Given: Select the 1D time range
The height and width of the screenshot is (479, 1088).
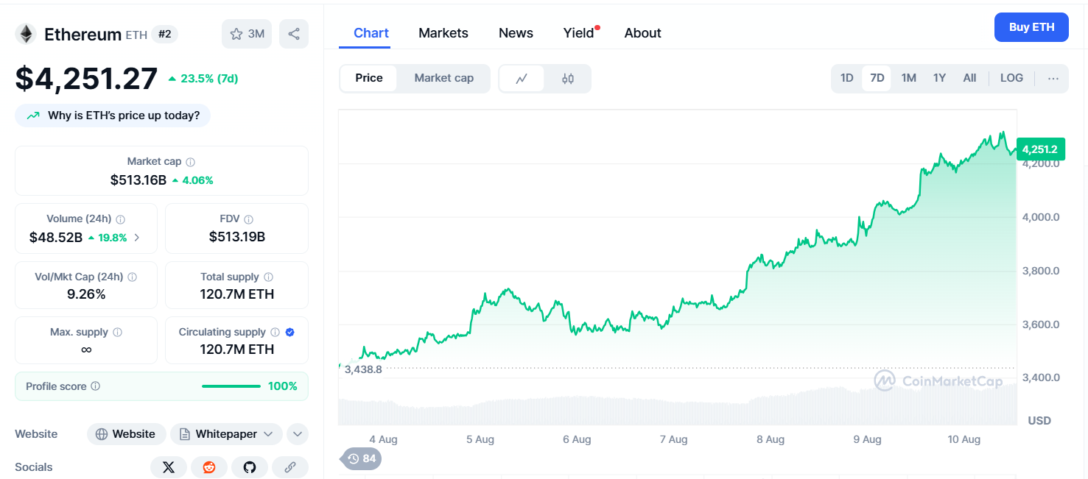Looking at the screenshot, I should coord(847,78).
